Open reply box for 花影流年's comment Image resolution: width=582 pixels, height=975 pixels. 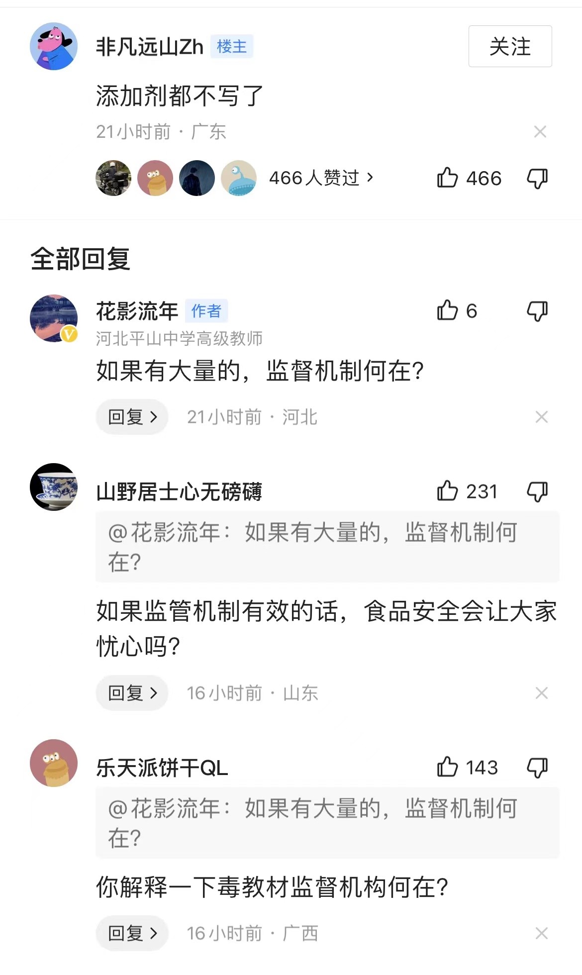pos(132,417)
